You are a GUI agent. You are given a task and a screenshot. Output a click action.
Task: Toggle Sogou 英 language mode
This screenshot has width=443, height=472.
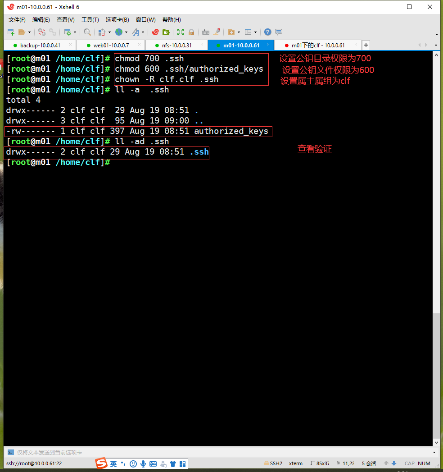tap(113, 464)
